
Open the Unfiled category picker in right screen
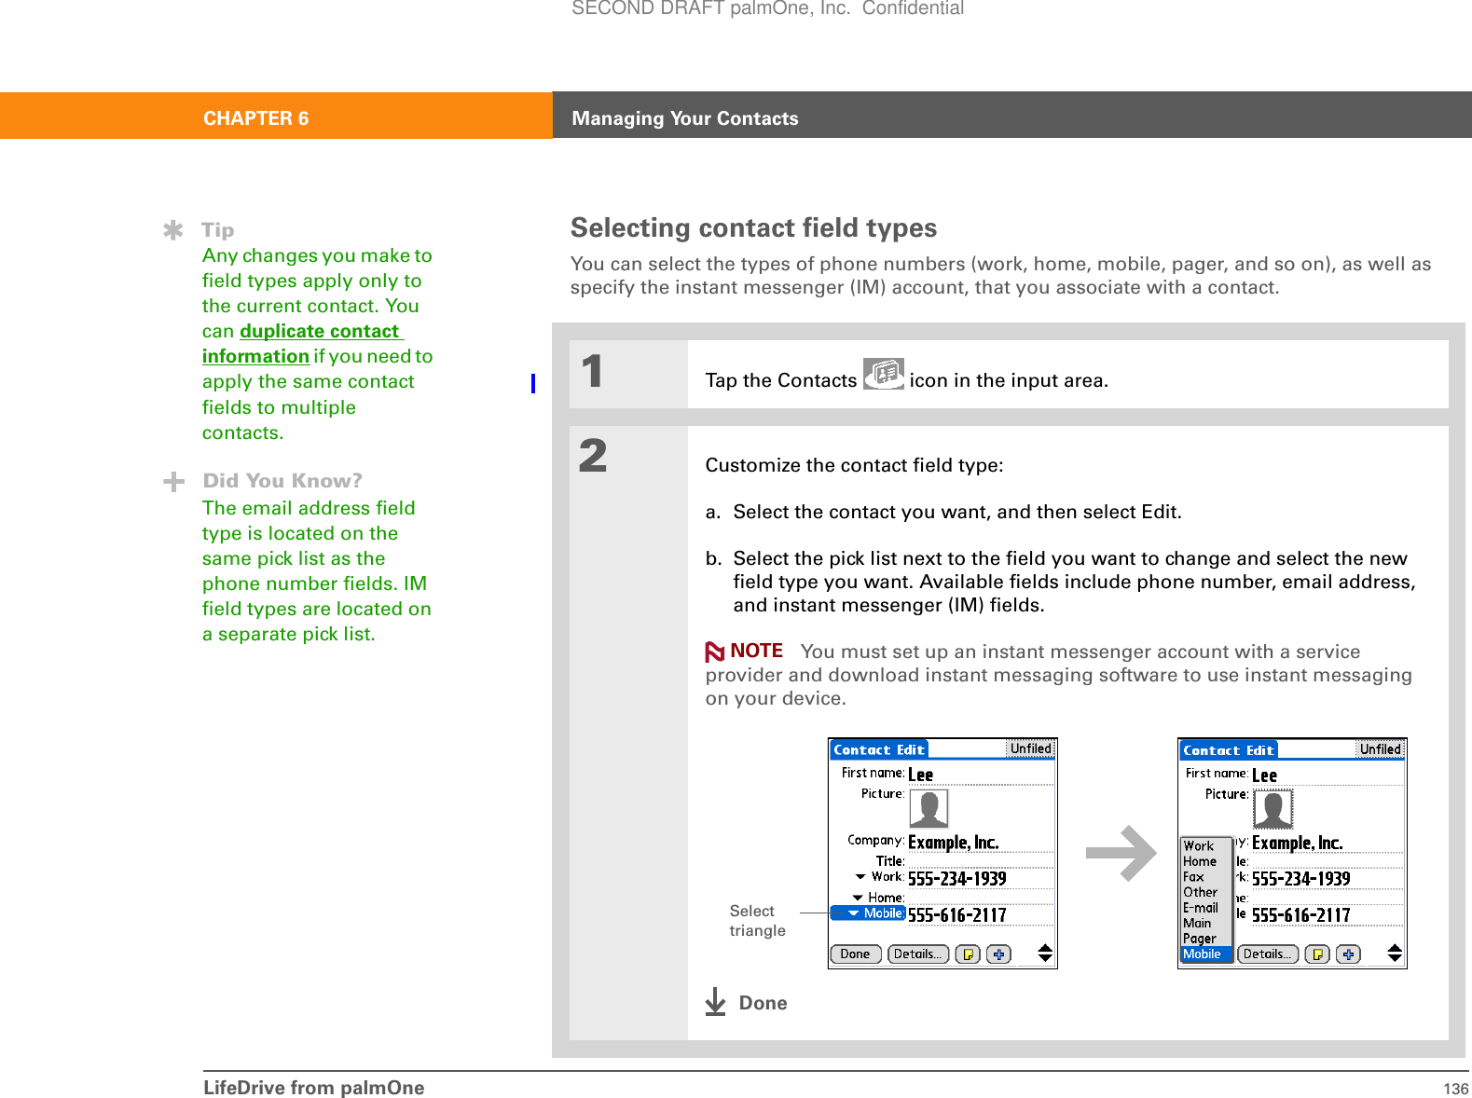point(1380,749)
